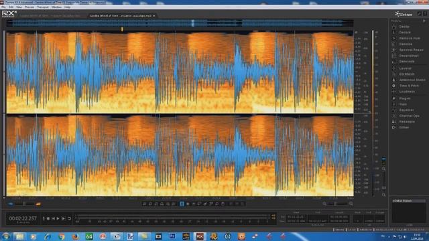Toggle loop playback

tap(69, 219)
